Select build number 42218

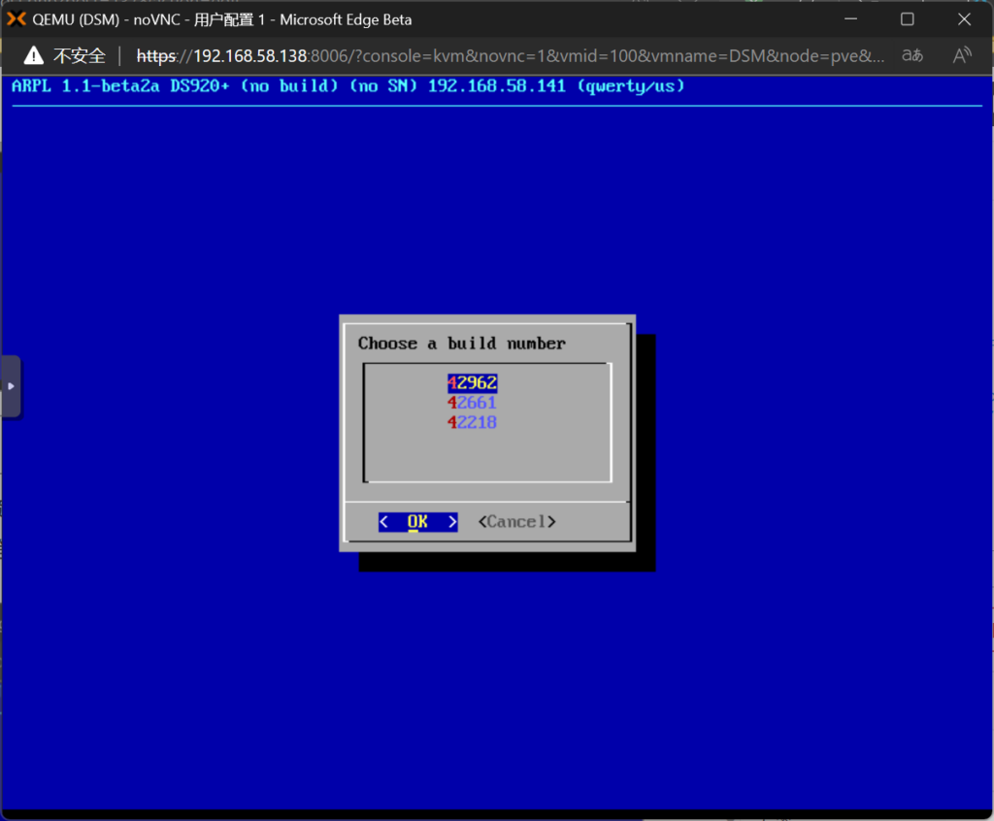[472, 423]
